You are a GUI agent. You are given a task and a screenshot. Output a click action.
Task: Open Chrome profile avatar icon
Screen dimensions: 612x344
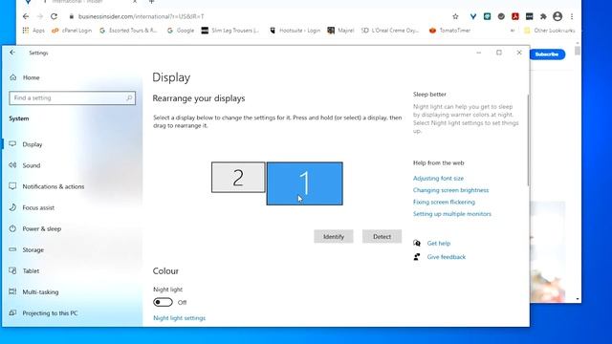(557, 16)
